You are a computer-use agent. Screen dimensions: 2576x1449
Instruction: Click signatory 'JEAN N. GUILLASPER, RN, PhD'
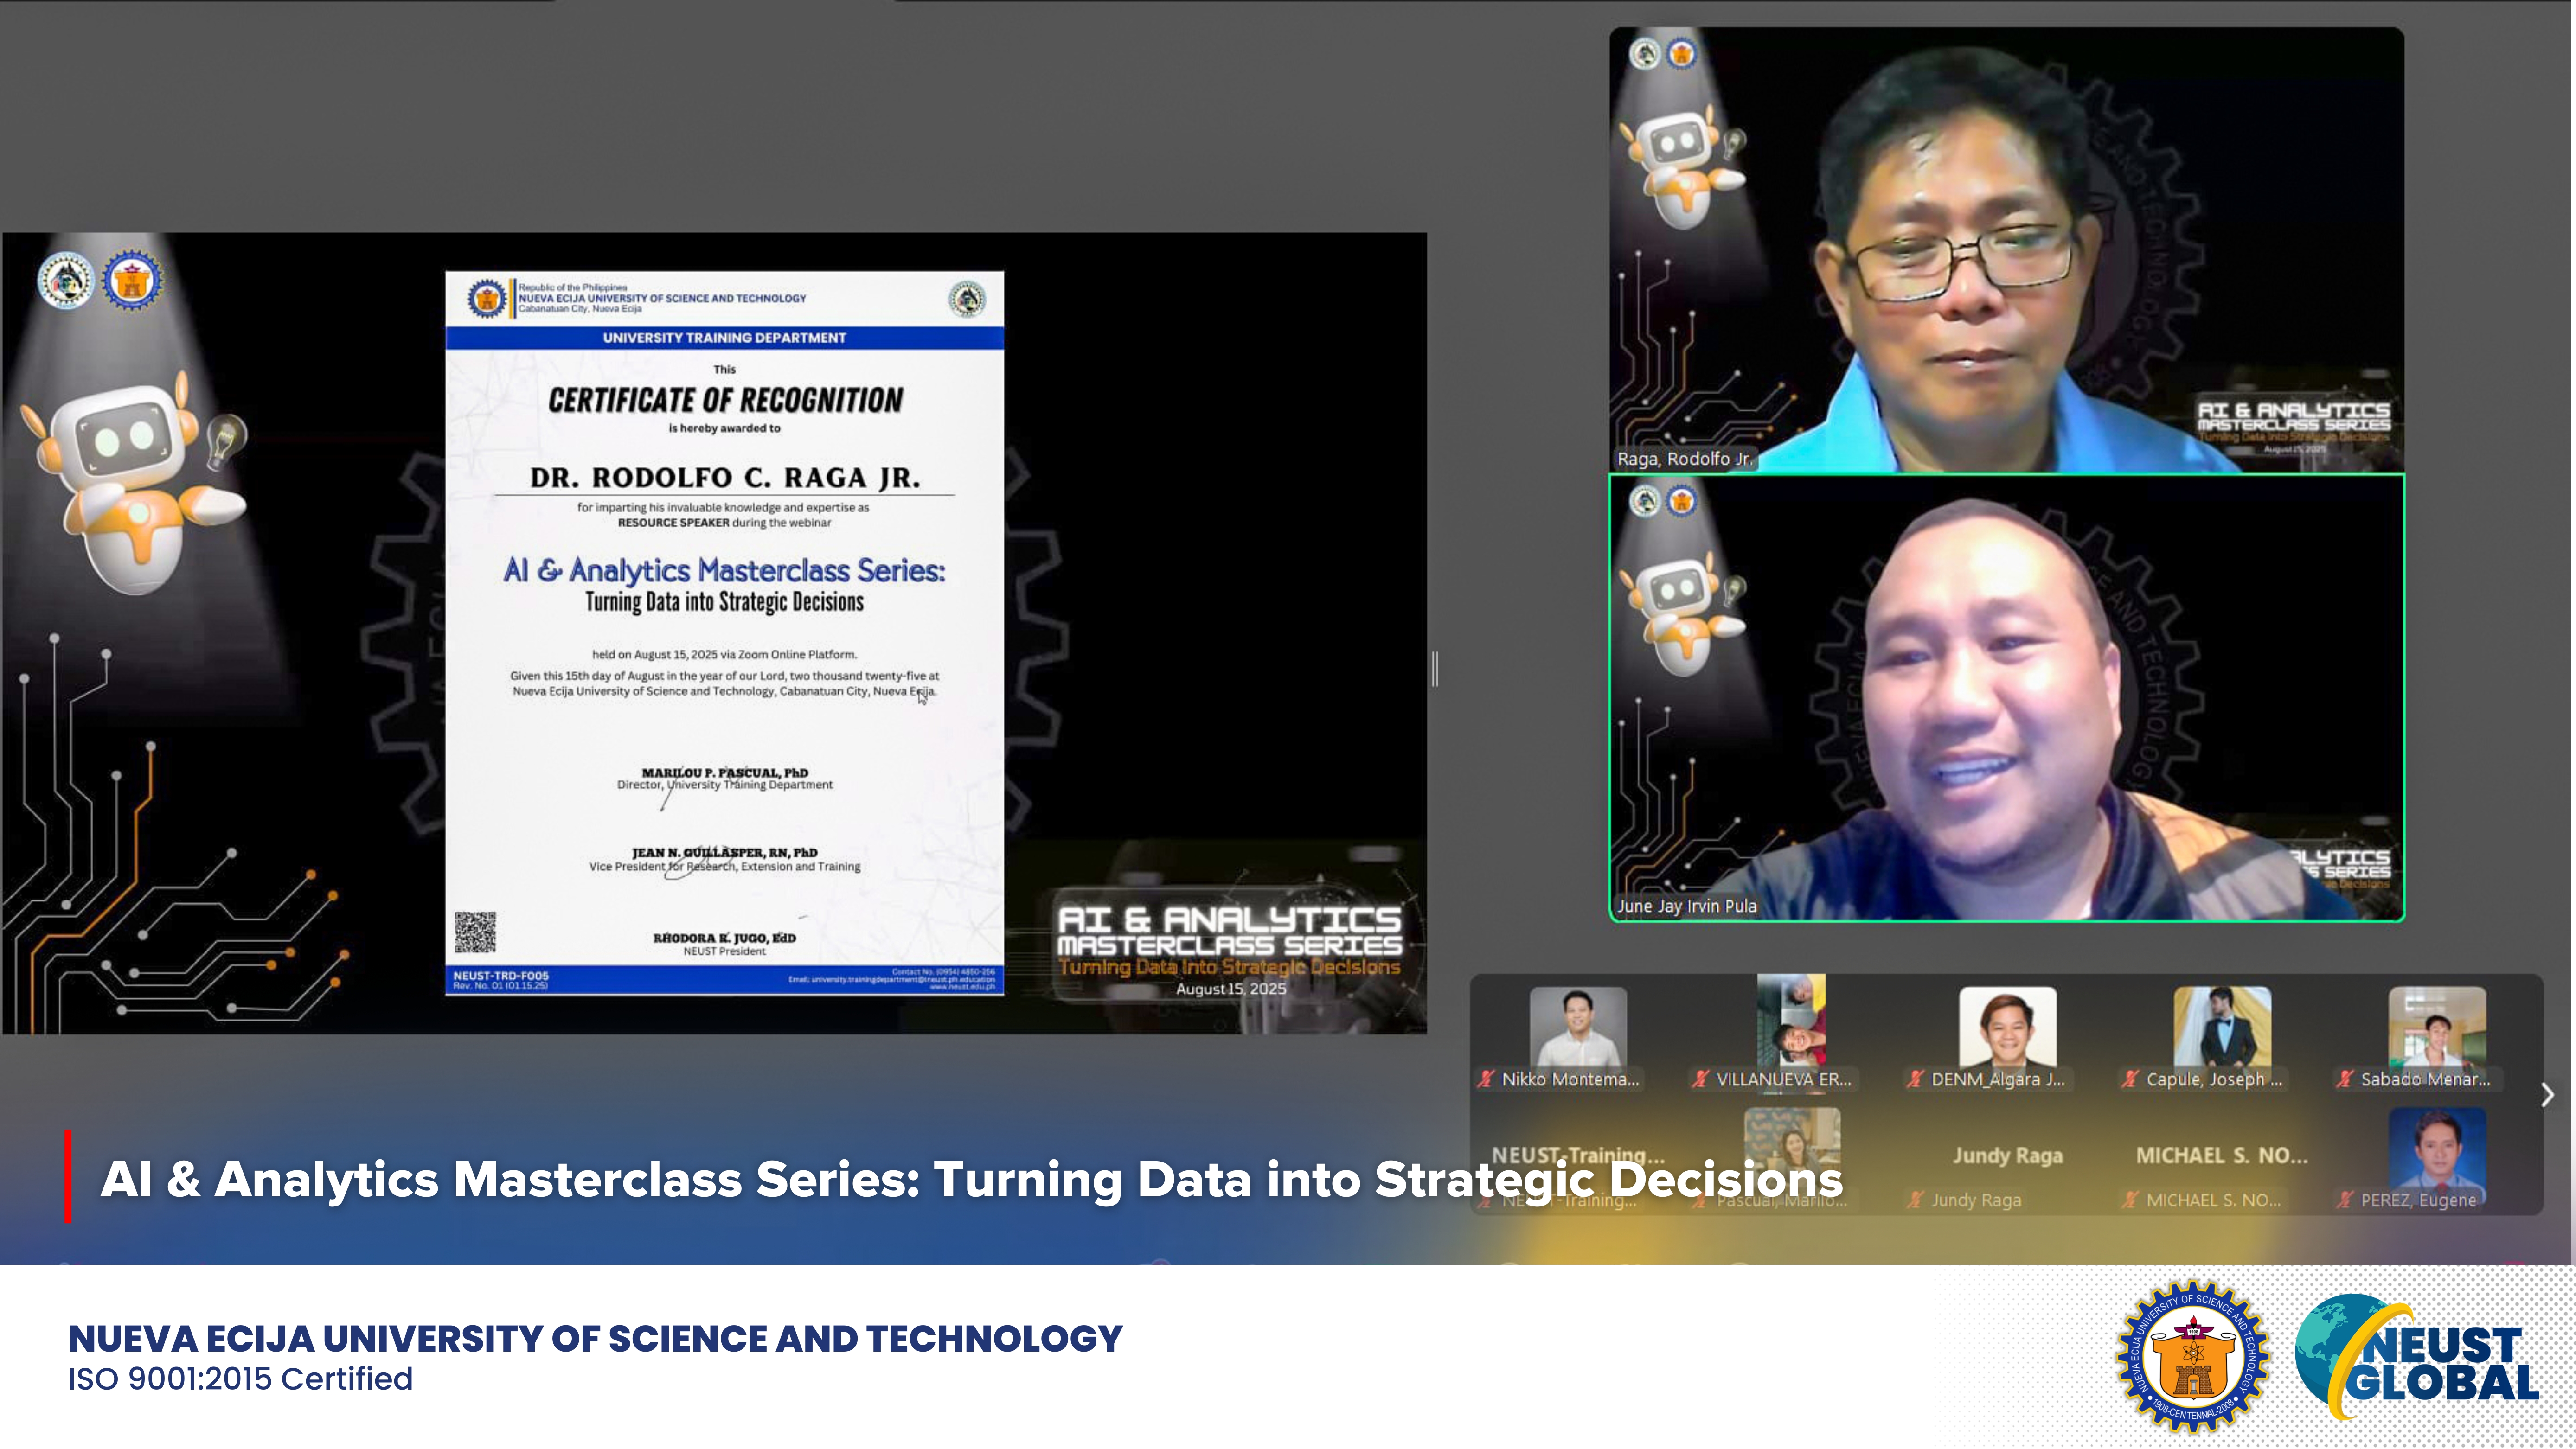coord(725,853)
